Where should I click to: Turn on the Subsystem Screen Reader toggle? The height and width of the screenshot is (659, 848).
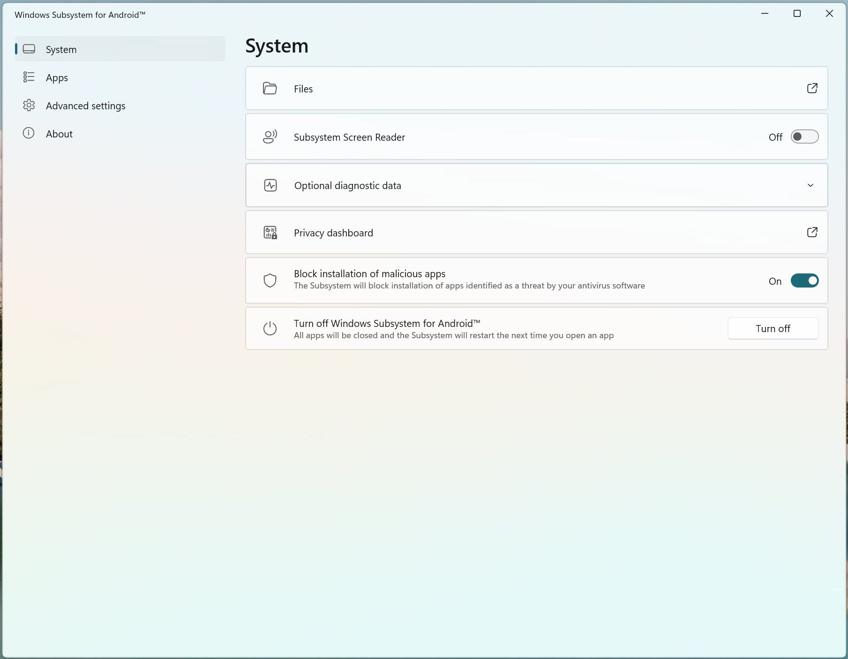point(804,136)
